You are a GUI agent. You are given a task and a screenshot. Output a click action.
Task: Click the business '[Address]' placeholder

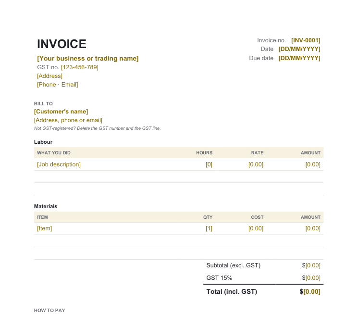(x=50, y=76)
